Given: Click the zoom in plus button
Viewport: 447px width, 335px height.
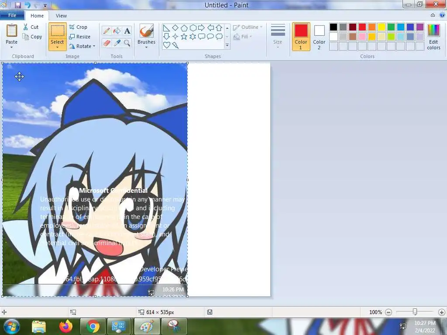Looking at the screenshot, I should (x=442, y=312).
